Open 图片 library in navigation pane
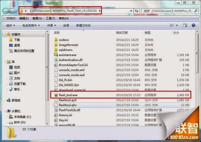The image size is (201, 142). 17,73
